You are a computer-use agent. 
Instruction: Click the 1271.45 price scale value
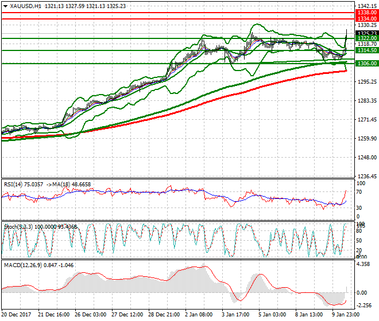(x=367, y=120)
